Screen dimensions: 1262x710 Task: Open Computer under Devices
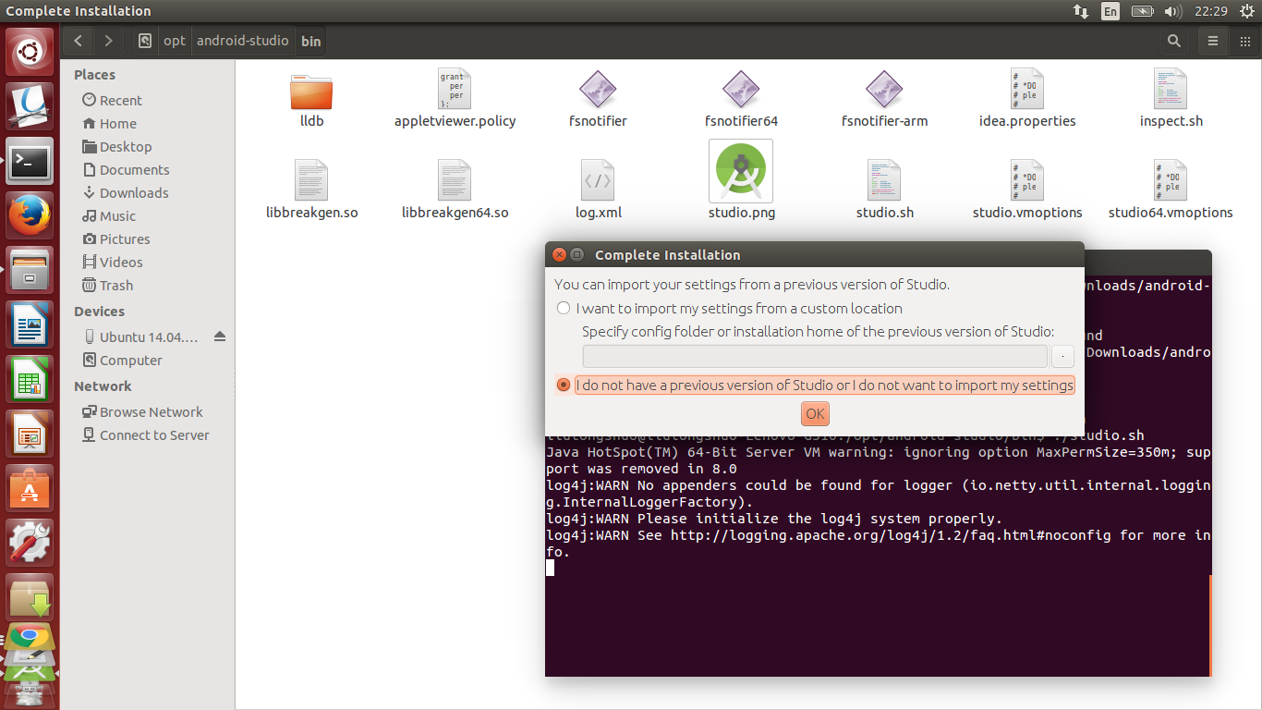[x=122, y=360]
